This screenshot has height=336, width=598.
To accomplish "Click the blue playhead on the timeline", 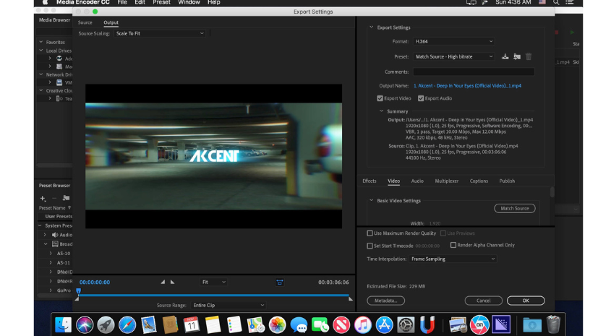I will [78, 291].
